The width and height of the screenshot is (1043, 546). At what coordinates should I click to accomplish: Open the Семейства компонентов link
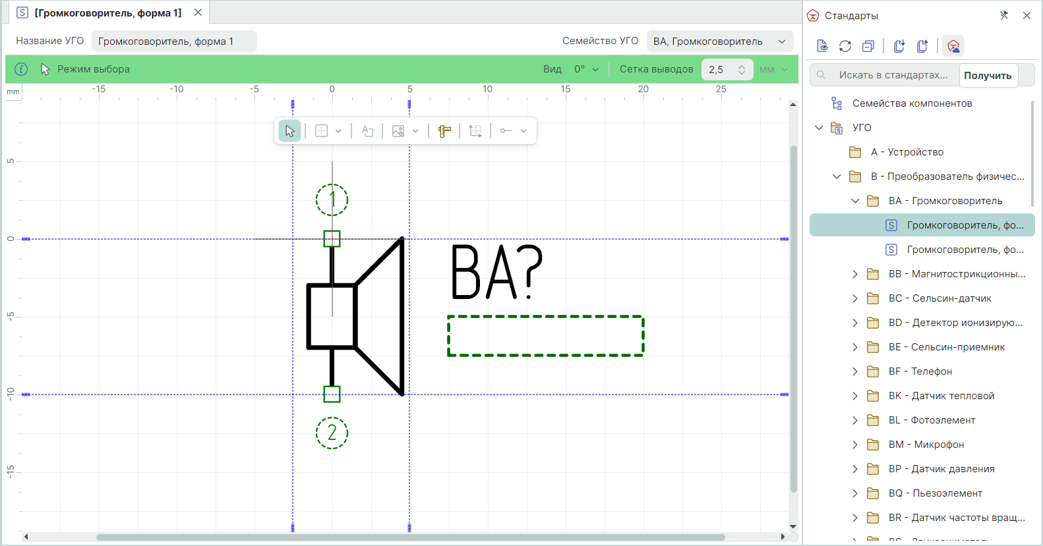(x=912, y=103)
